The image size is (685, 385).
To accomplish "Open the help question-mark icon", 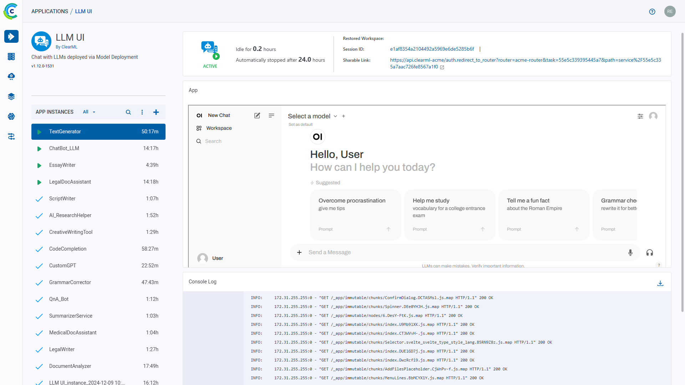I will click(652, 11).
